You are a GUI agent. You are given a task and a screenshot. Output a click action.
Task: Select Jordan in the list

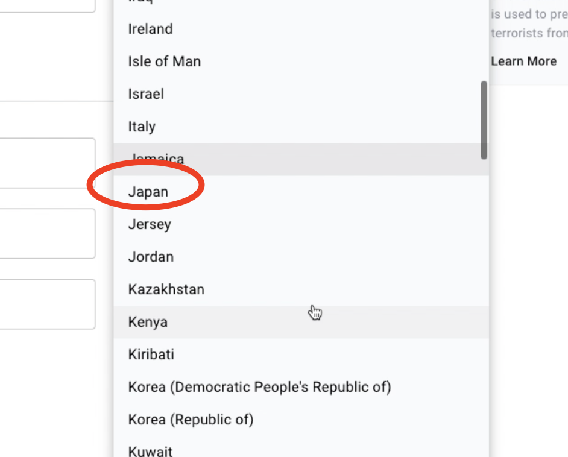151,257
